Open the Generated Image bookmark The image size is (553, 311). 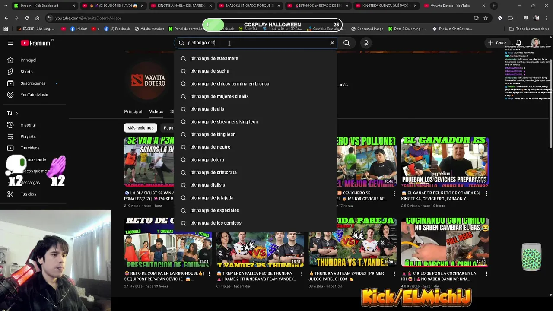[367, 29]
